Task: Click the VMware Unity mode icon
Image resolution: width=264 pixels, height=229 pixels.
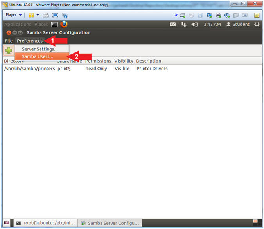Action: tap(65, 15)
